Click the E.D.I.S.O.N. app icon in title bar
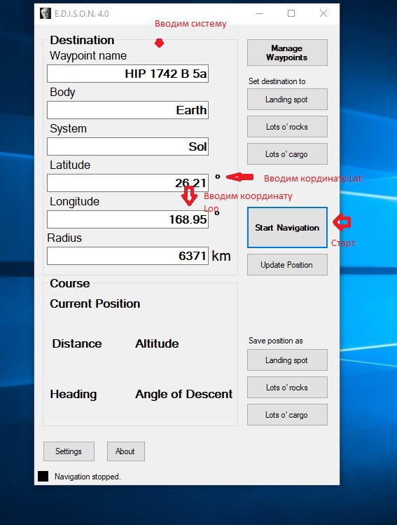This screenshot has width=397, height=525. pos(46,13)
